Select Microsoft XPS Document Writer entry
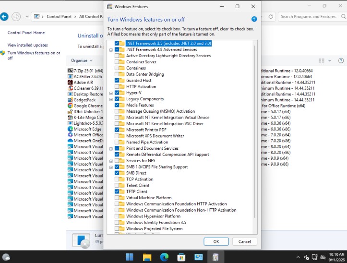347x263 pixels. click(x=155, y=136)
